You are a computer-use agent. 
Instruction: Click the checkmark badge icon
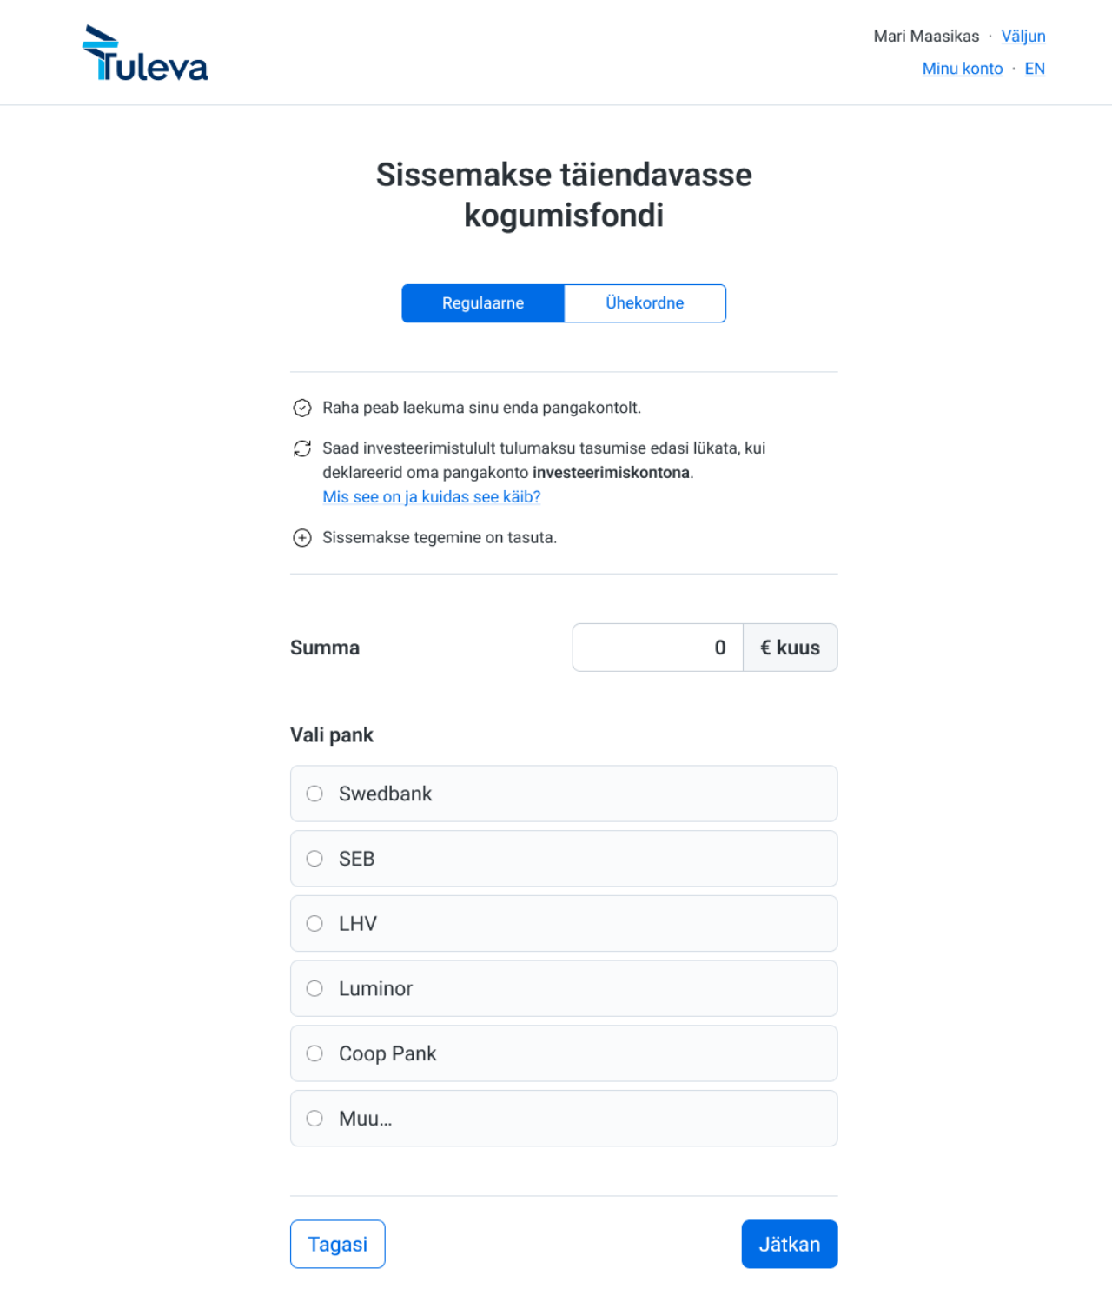[302, 408]
